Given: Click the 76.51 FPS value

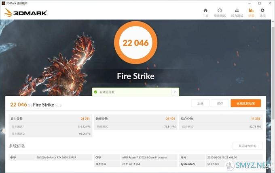Looking at the screenshot, I should [170, 127].
